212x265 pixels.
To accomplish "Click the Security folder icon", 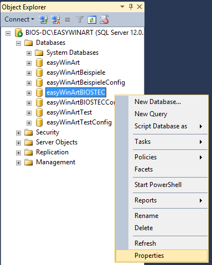I will (29, 132).
